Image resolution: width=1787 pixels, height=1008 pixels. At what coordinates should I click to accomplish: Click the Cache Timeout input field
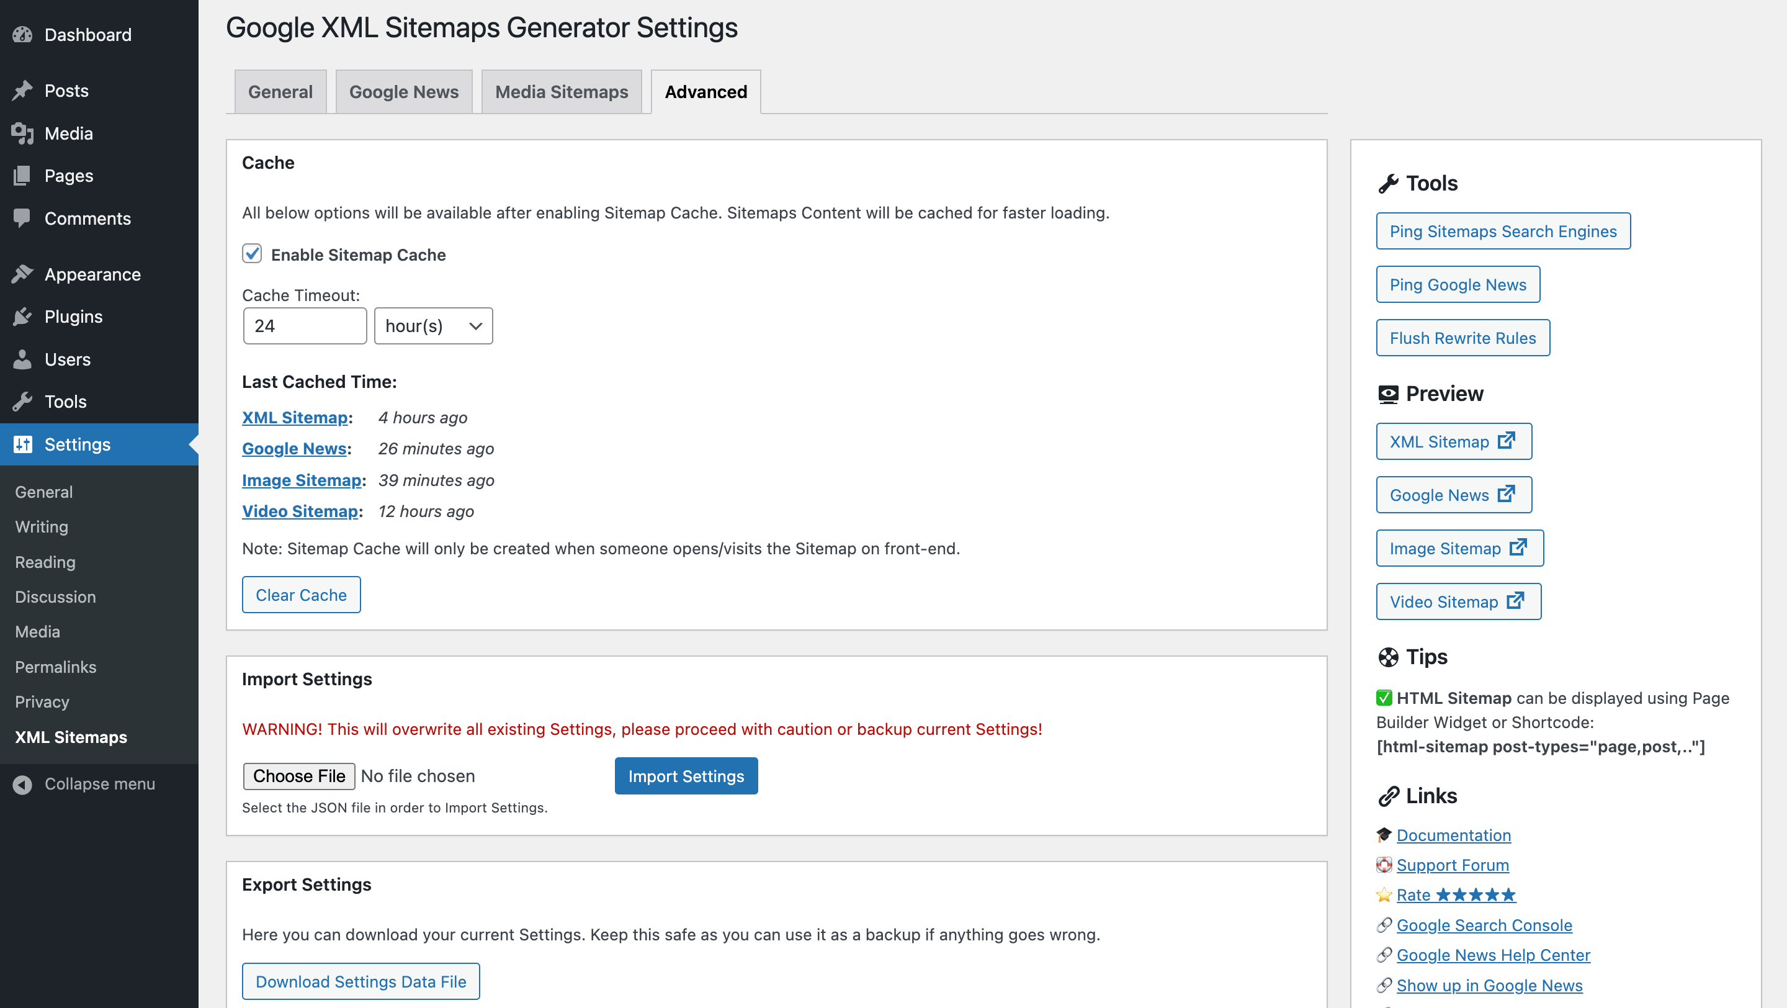(305, 325)
